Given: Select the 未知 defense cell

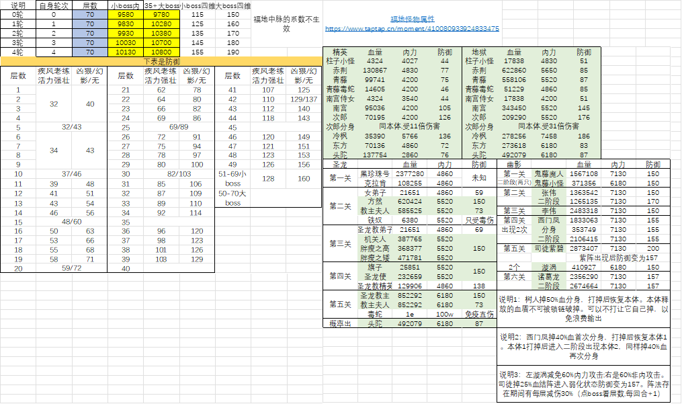Looking at the screenshot, I should 479,178.
